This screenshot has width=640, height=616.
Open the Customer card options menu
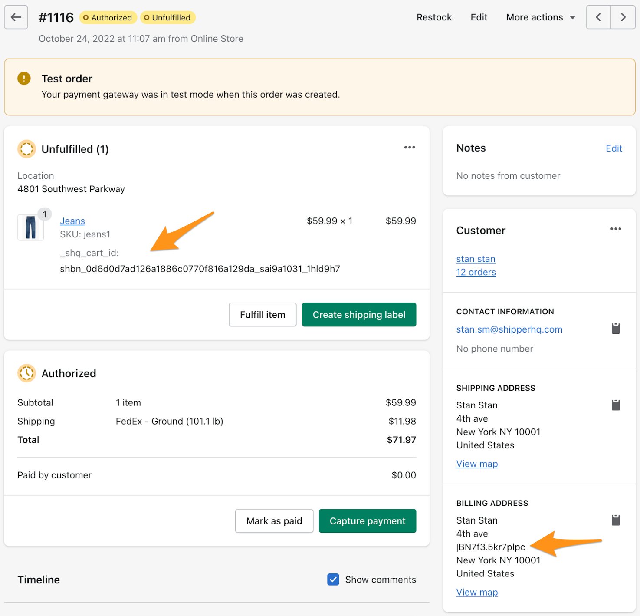[x=615, y=229]
